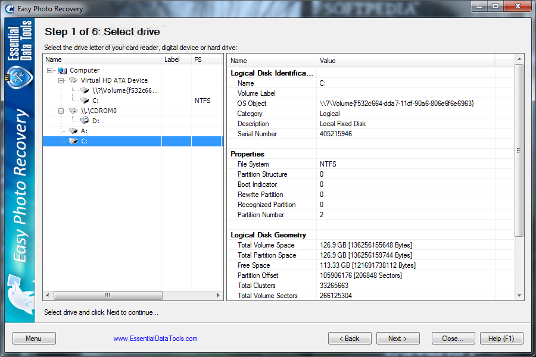Click the Value column header in properties
This screenshot has width=536, height=357.
point(406,61)
